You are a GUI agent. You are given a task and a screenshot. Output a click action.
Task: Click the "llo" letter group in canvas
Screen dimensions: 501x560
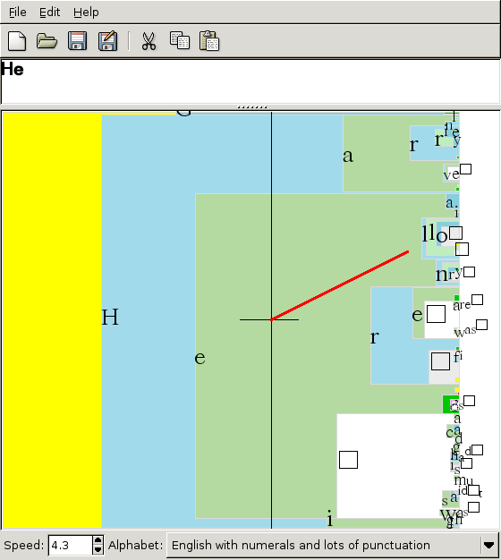pyautogui.click(x=434, y=233)
